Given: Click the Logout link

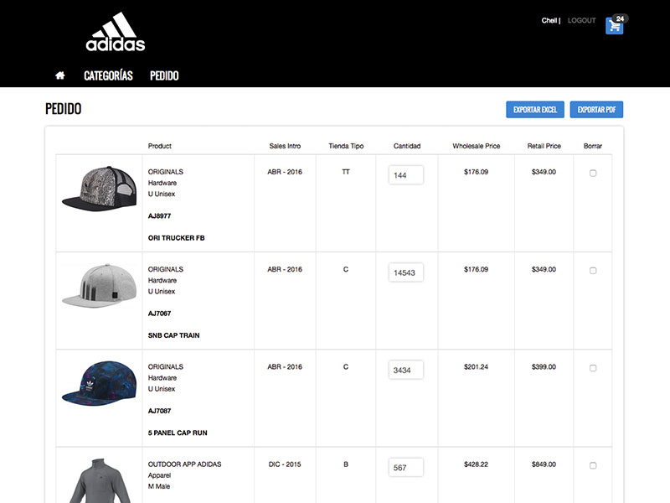Looking at the screenshot, I should pyautogui.click(x=581, y=21).
